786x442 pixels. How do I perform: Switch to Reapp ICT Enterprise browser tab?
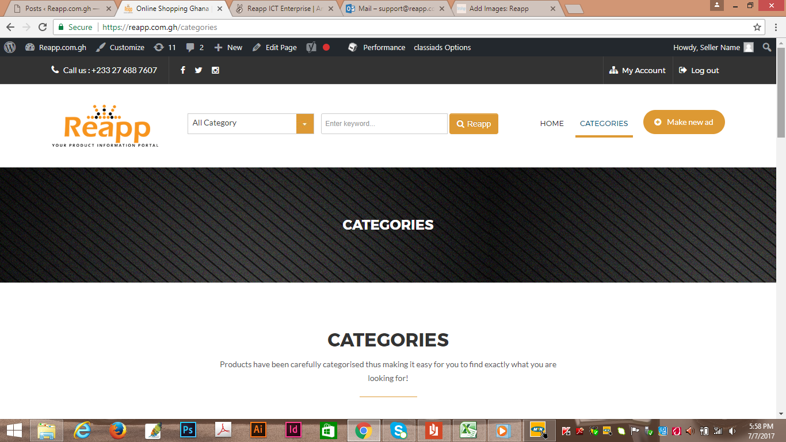(285, 9)
